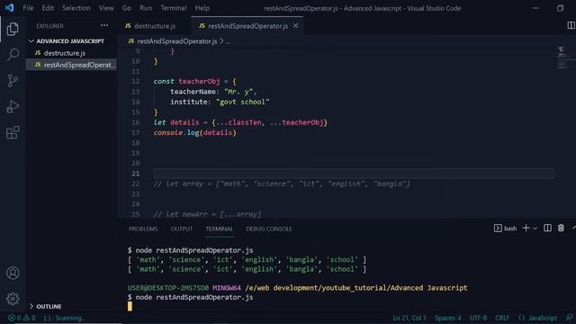The image size is (576, 324).
Task: Split the editor right icon
Action: pyautogui.click(x=571, y=25)
